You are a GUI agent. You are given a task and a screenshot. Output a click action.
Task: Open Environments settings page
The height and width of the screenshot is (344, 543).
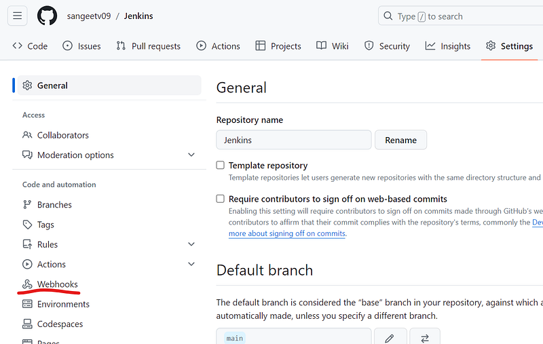click(63, 304)
